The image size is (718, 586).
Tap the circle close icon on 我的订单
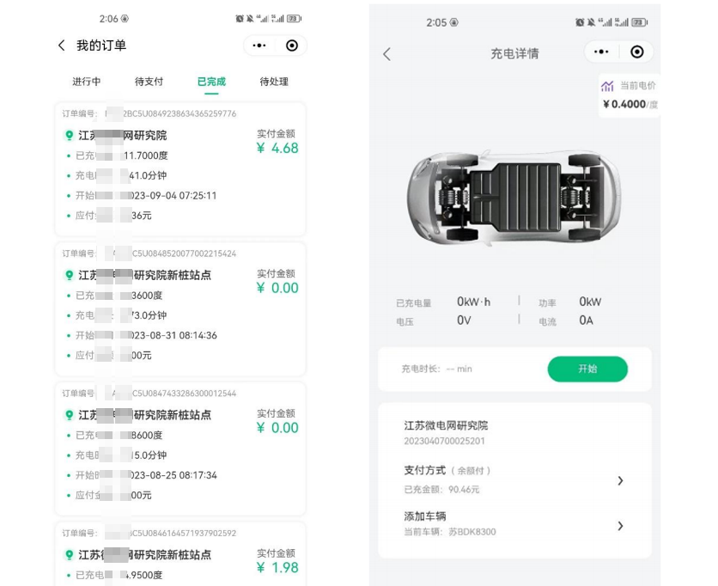click(292, 46)
